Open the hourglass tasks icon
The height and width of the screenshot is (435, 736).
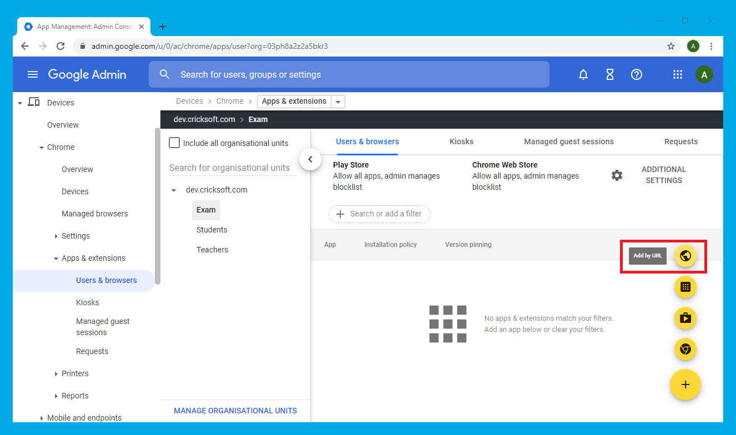click(x=609, y=74)
